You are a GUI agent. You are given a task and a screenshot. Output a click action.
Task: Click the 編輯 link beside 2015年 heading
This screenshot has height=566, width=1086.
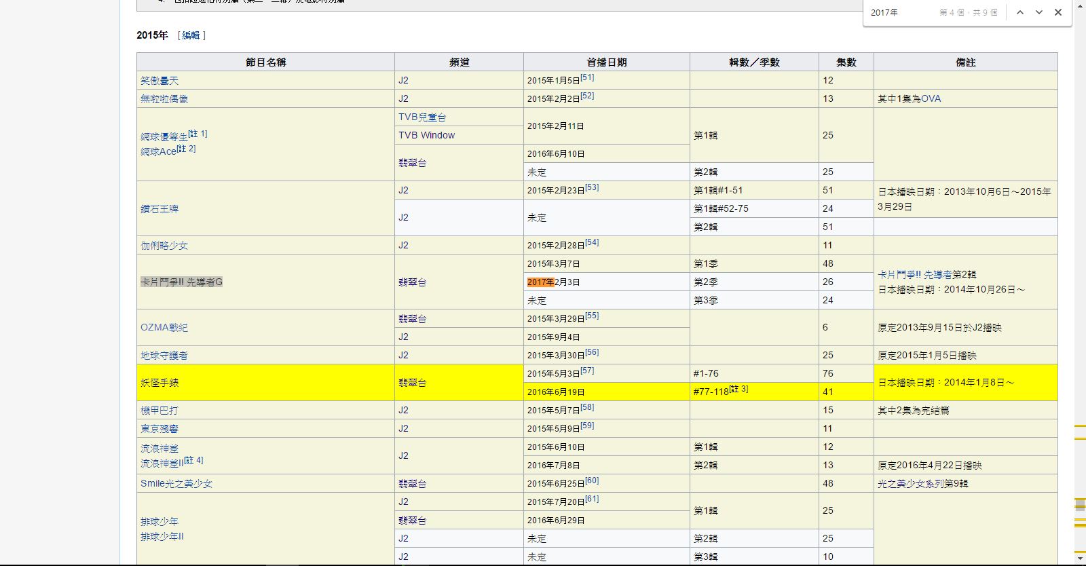191,35
